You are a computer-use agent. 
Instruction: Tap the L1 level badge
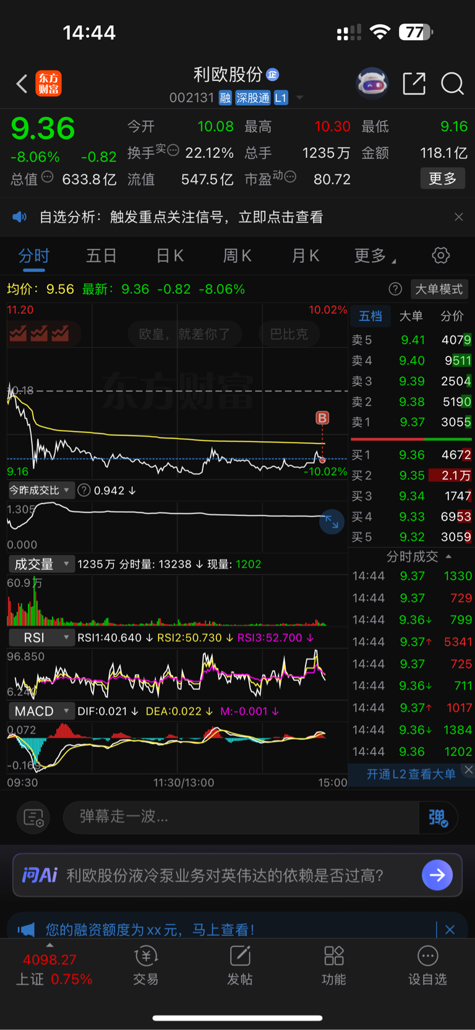(281, 98)
